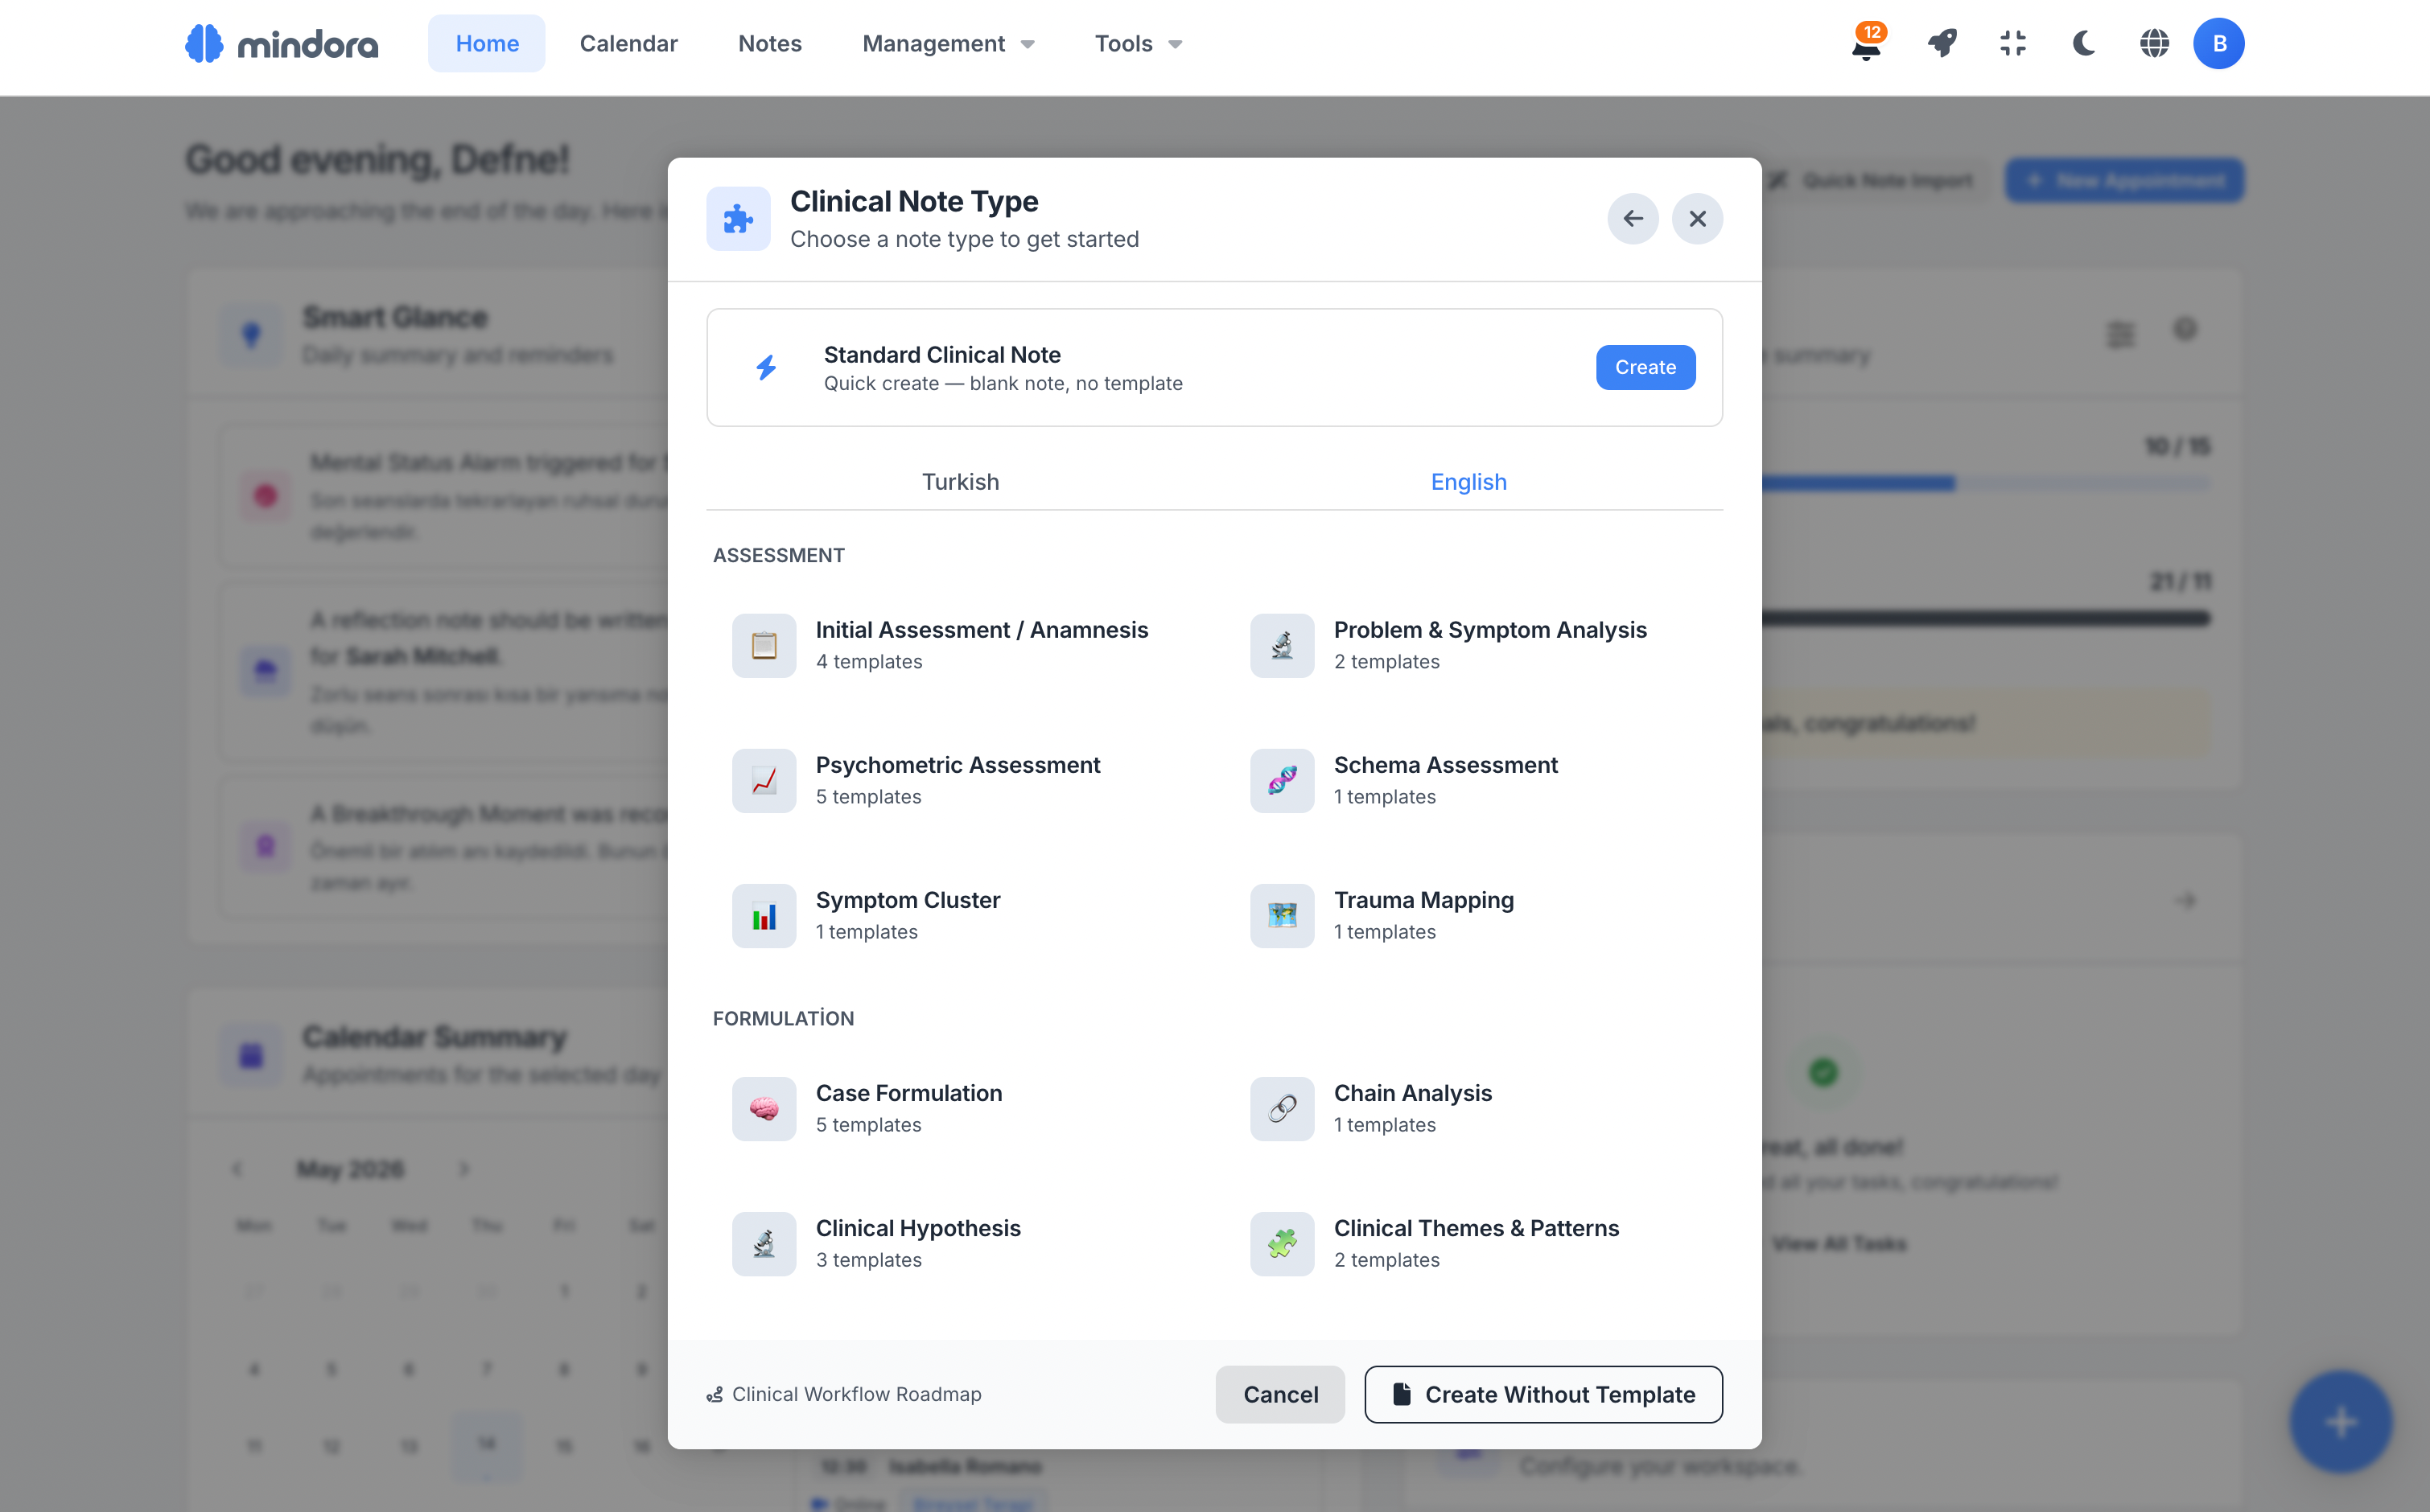Create a Standard Clinical Note
The height and width of the screenshot is (1512, 2430).
[1645, 367]
